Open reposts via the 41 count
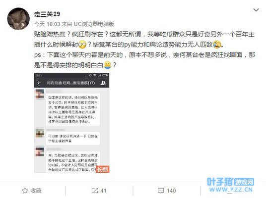This screenshot has height=198, width=266. tap(103, 191)
